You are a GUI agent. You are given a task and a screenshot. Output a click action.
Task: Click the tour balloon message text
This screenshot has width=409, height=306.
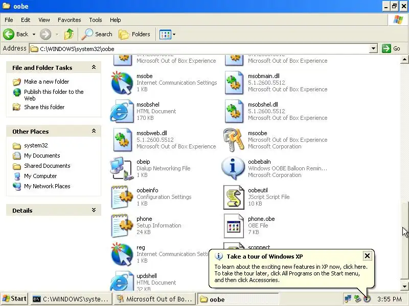tap(291, 273)
